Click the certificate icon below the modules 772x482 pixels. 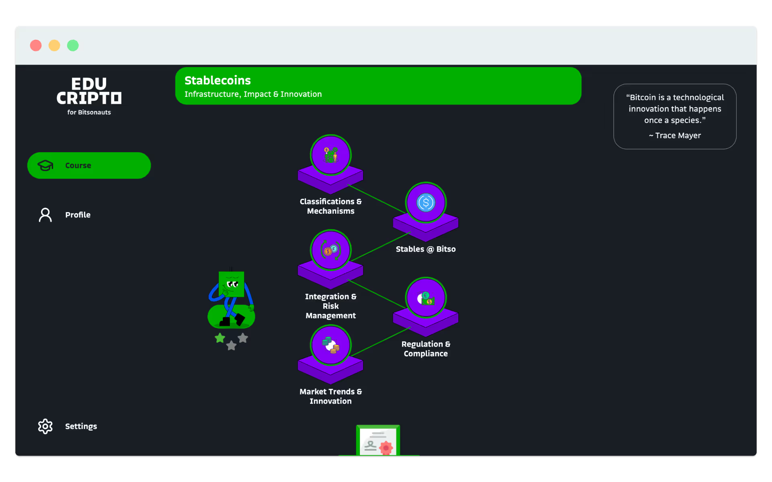[x=378, y=440]
